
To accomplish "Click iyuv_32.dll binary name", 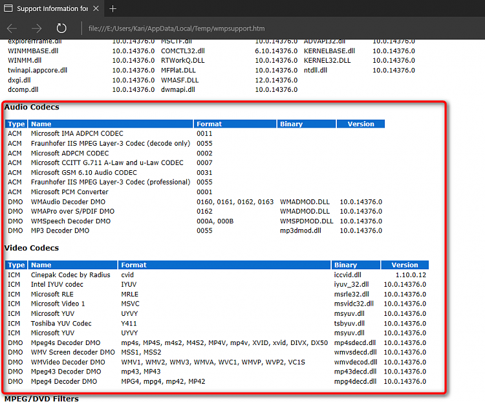I will [x=351, y=284].
